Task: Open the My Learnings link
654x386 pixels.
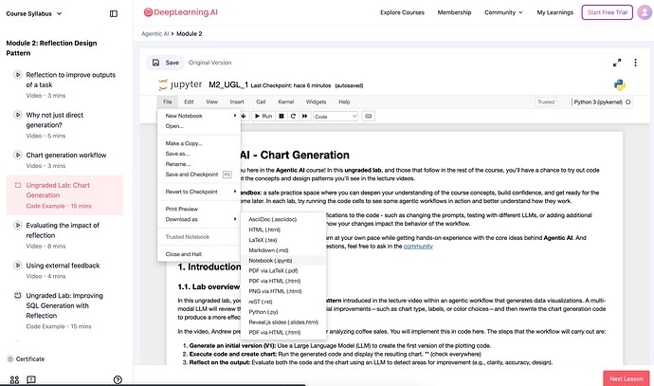Action: [x=555, y=12]
